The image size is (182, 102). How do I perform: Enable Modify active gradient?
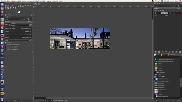click(6, 49)
